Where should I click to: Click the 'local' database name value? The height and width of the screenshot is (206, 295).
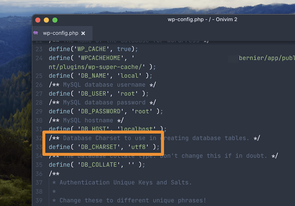point(130,76)
